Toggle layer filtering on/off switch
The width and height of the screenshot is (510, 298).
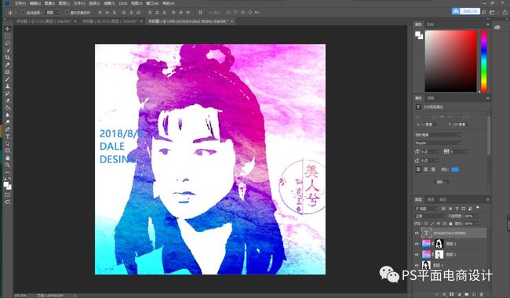(478, 208)
